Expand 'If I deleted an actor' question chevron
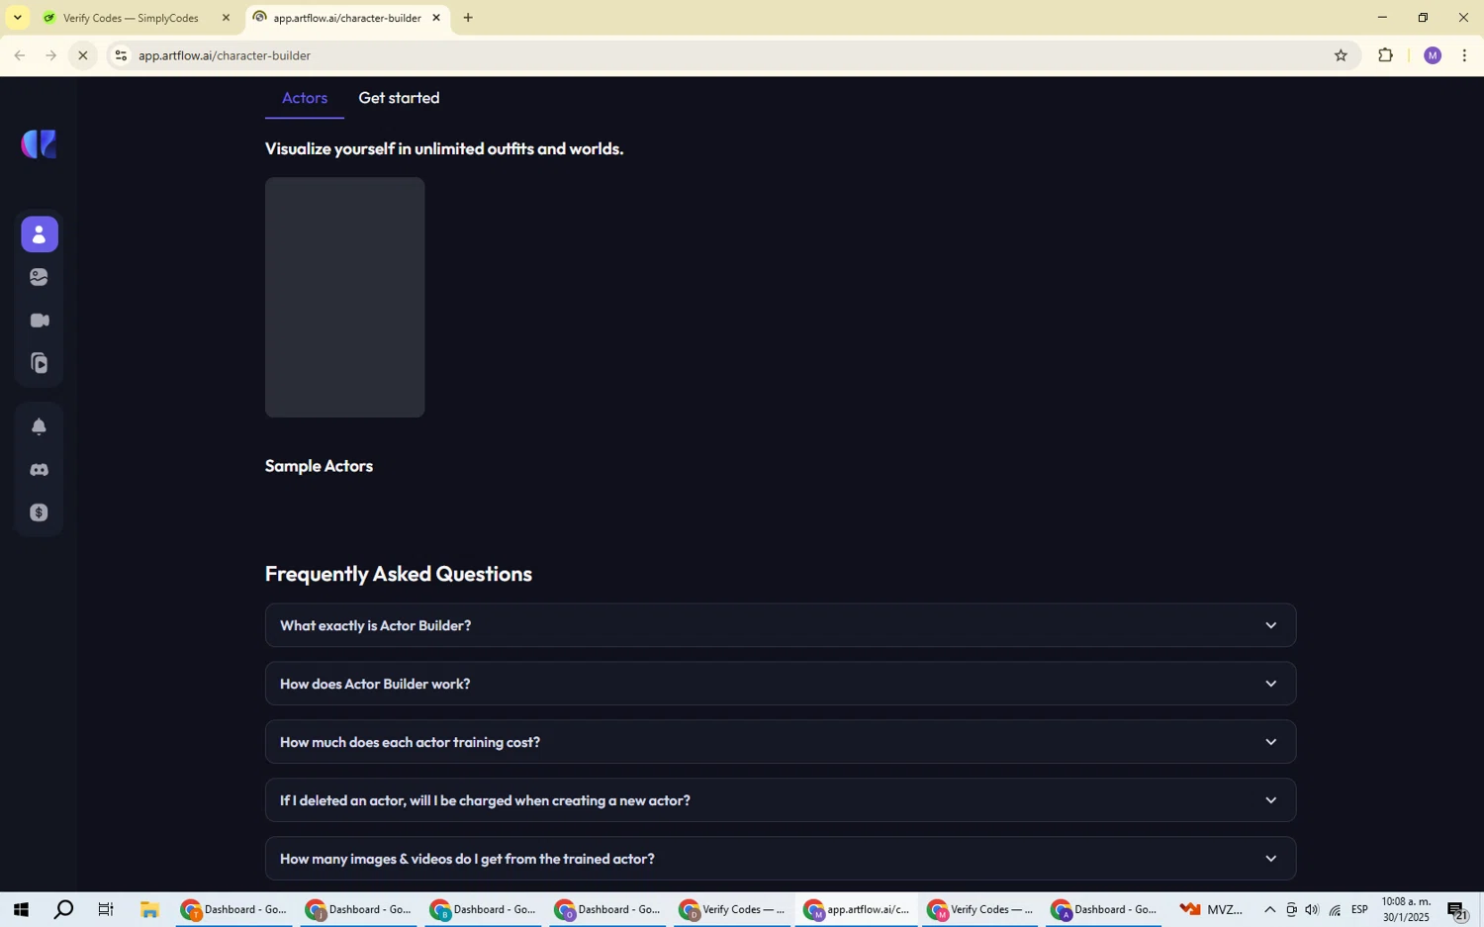 [1271, 800]
